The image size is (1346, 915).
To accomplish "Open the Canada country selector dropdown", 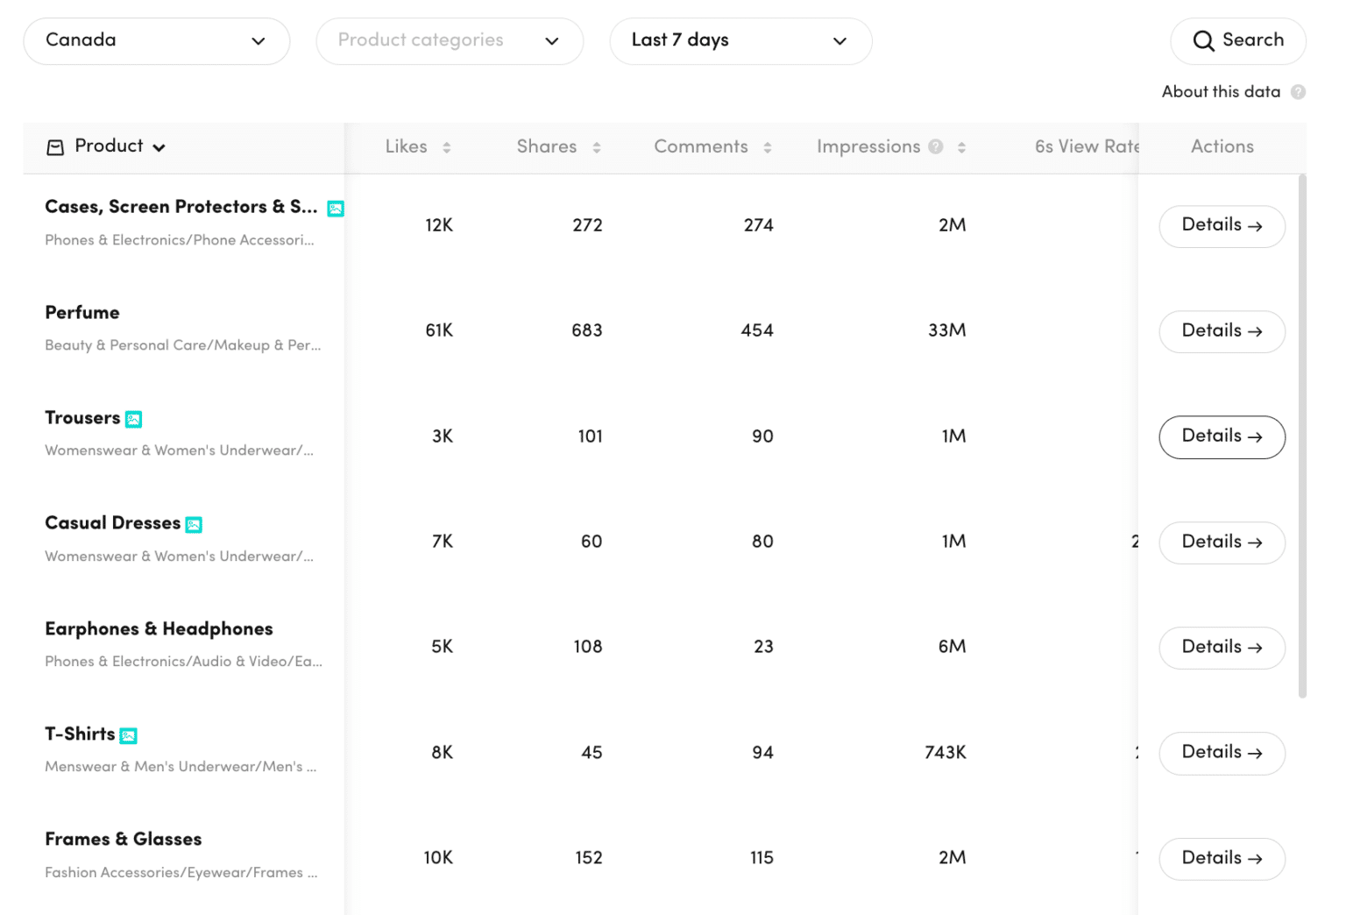I will tap(156, 40).
